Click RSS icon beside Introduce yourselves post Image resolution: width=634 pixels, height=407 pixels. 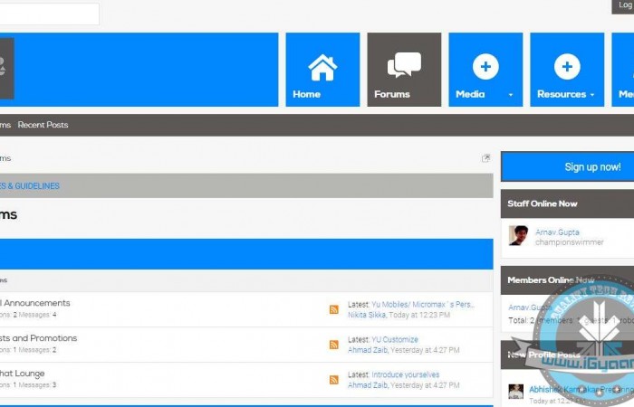[334, 379]
